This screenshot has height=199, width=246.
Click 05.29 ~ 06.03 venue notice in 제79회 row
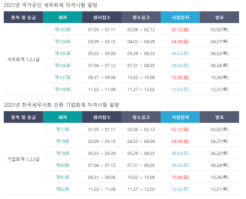(x=141, y=153)
